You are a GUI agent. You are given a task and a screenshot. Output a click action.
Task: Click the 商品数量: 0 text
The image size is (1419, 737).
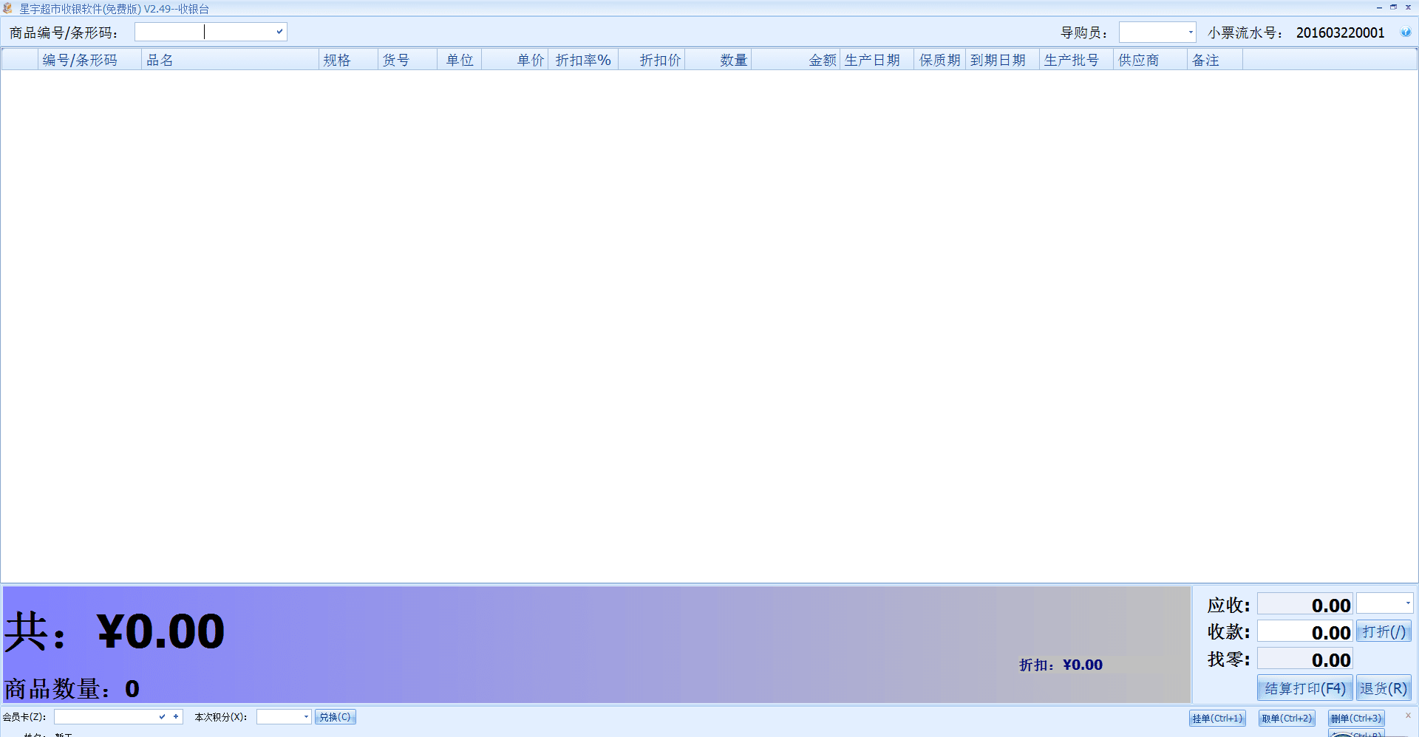coord(72,688)
